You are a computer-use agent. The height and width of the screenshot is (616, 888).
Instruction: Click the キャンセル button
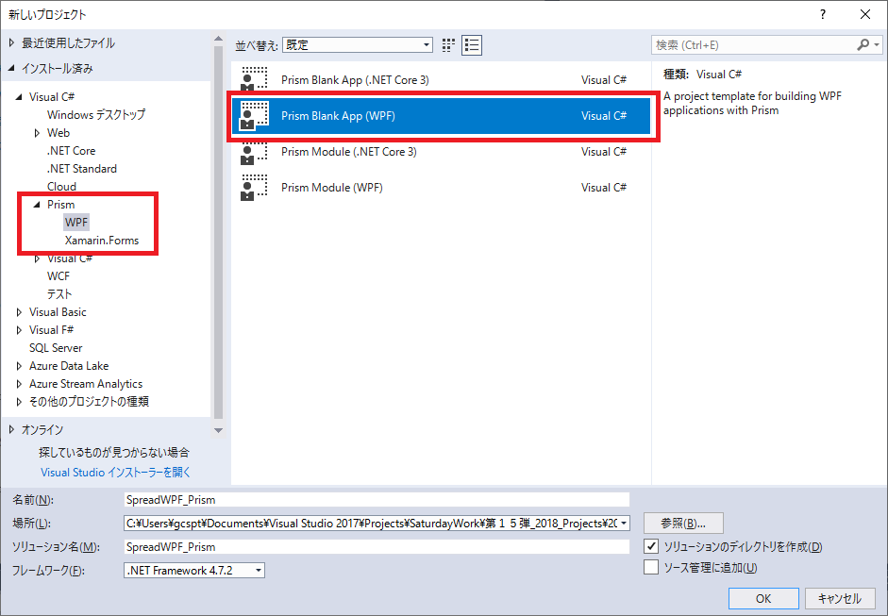point(840,598)
